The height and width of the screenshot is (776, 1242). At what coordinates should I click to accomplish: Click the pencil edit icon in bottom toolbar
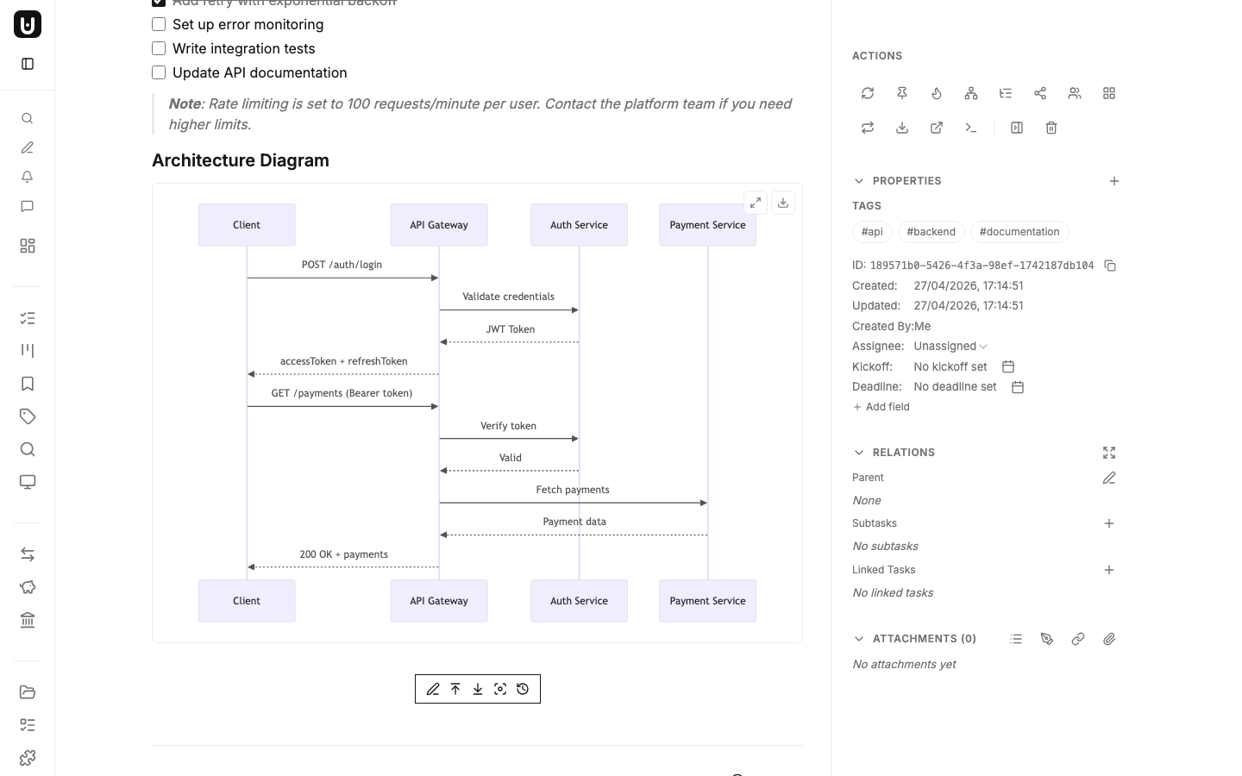point(433,689)
